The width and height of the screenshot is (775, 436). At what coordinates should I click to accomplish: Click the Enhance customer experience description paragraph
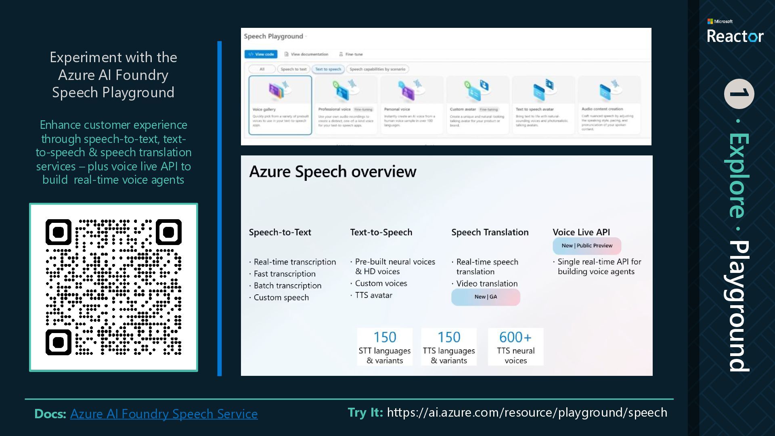click(x=113, y=152)
